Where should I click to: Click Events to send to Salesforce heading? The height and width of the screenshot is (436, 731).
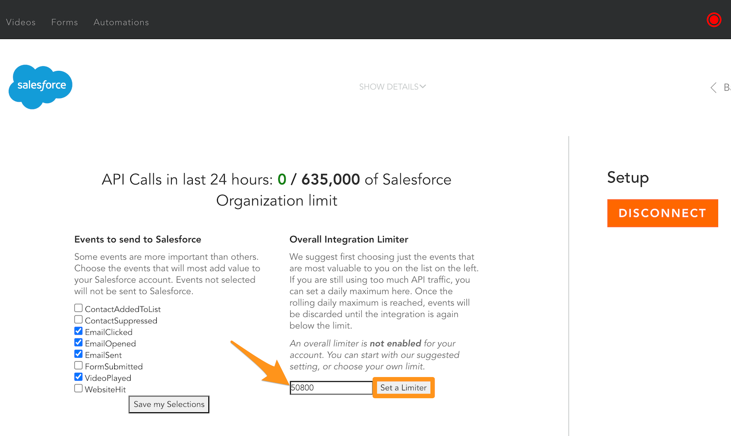(138, 239)
